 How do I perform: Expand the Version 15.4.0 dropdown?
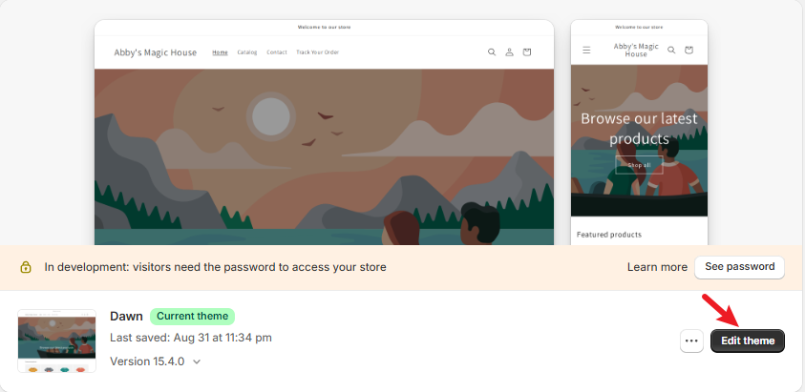[197, 361]
